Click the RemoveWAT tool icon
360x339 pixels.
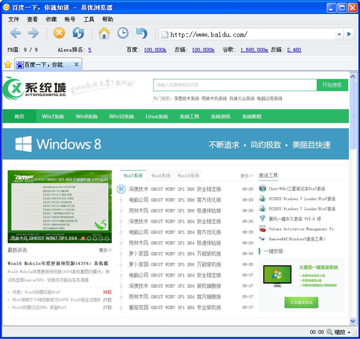[x=262, y=239]
